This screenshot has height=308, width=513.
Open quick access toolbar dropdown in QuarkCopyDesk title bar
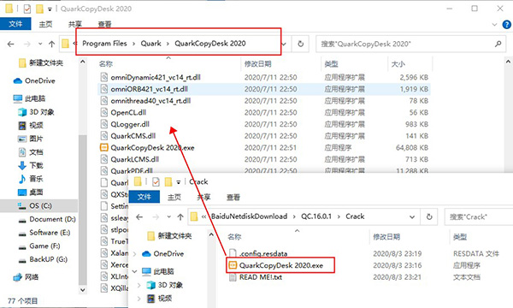coord(50,9)
